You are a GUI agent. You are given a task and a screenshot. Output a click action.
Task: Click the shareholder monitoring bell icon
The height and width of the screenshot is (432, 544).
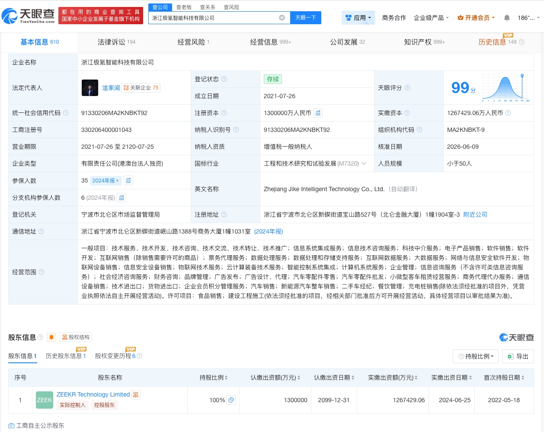pyautogui.click(x=51, y=337)
